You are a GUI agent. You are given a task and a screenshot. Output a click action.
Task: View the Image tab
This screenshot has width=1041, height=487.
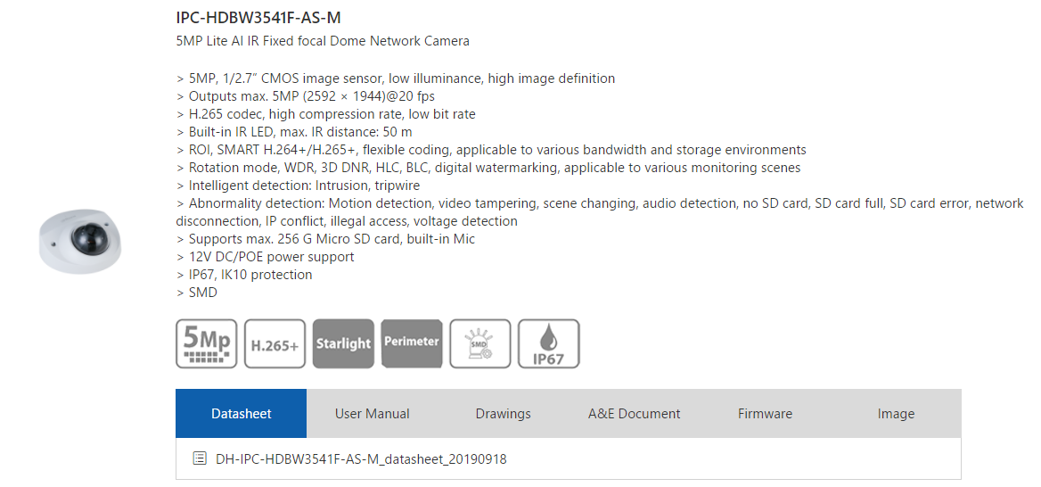point(896,414)
